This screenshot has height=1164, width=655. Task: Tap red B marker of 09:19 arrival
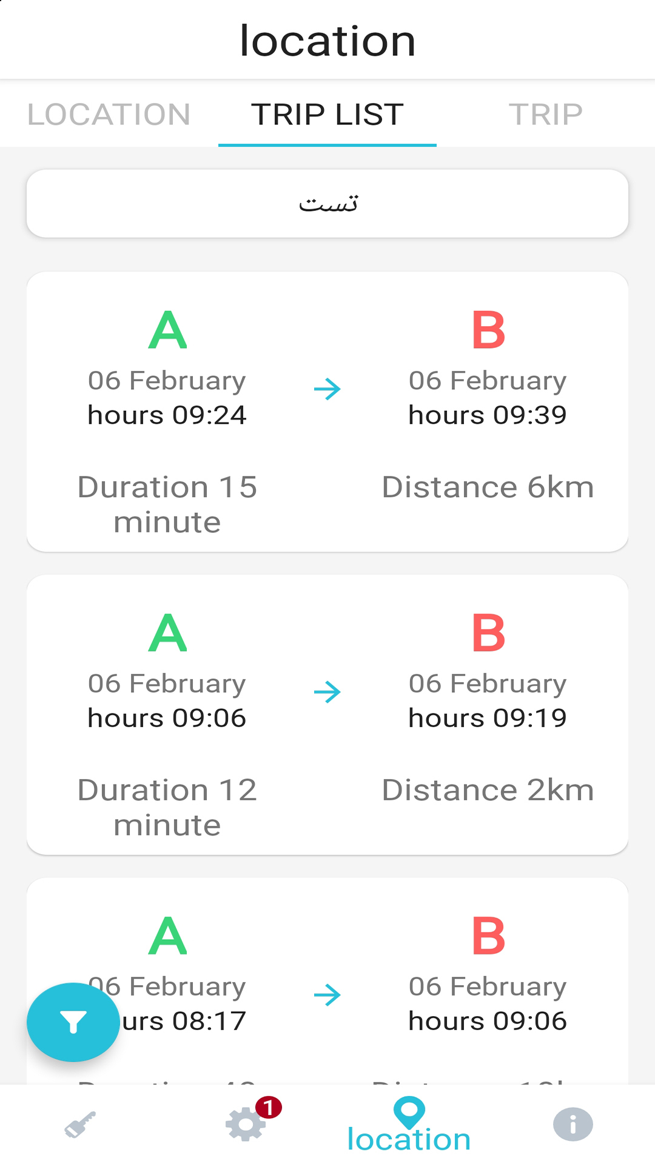coord(488,633)
